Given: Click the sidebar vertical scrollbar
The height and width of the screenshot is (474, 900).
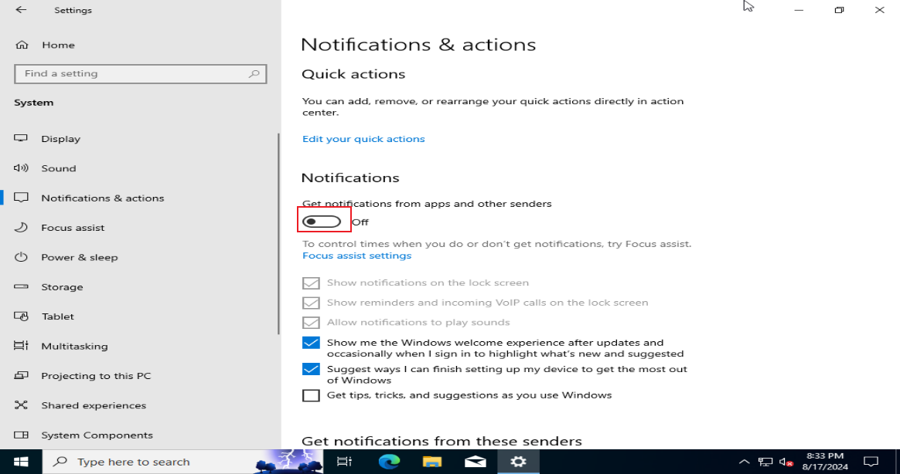Looking at the screenshot, I should [x=279, y=234].
